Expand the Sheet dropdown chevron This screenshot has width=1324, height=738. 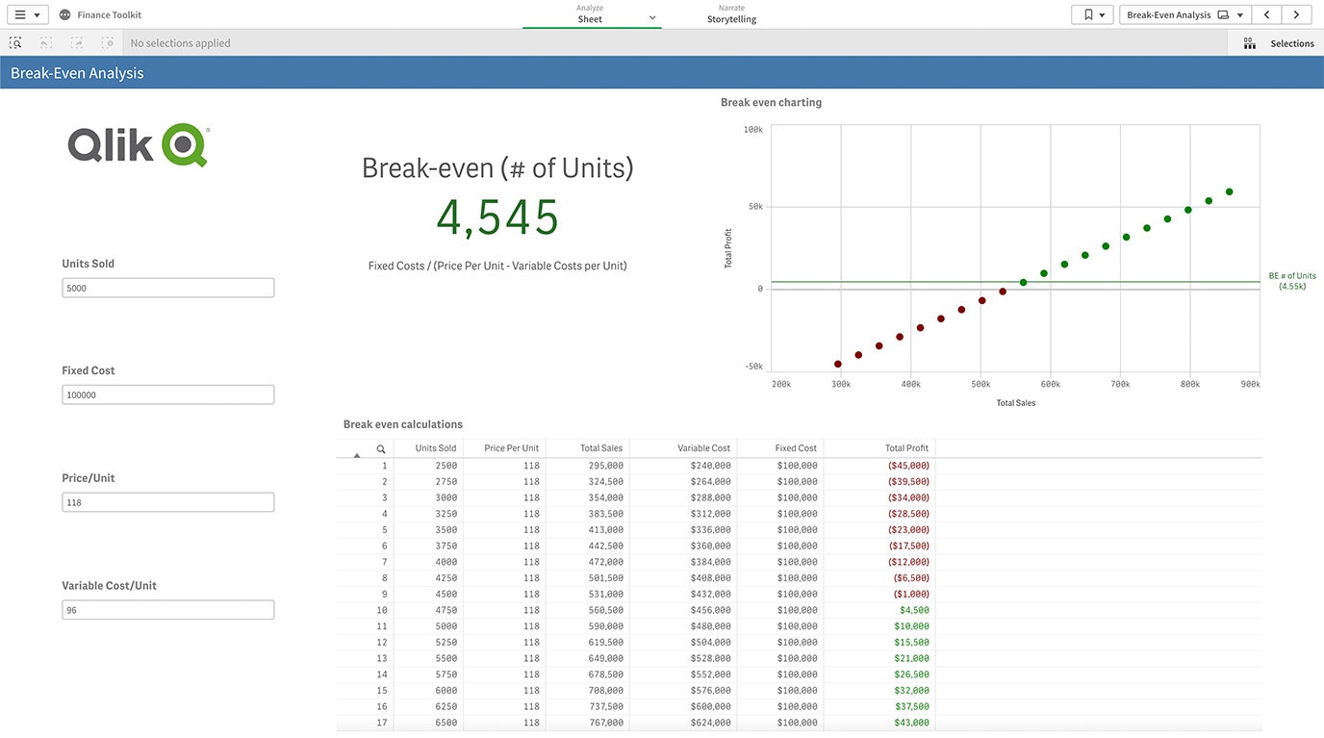651,17
